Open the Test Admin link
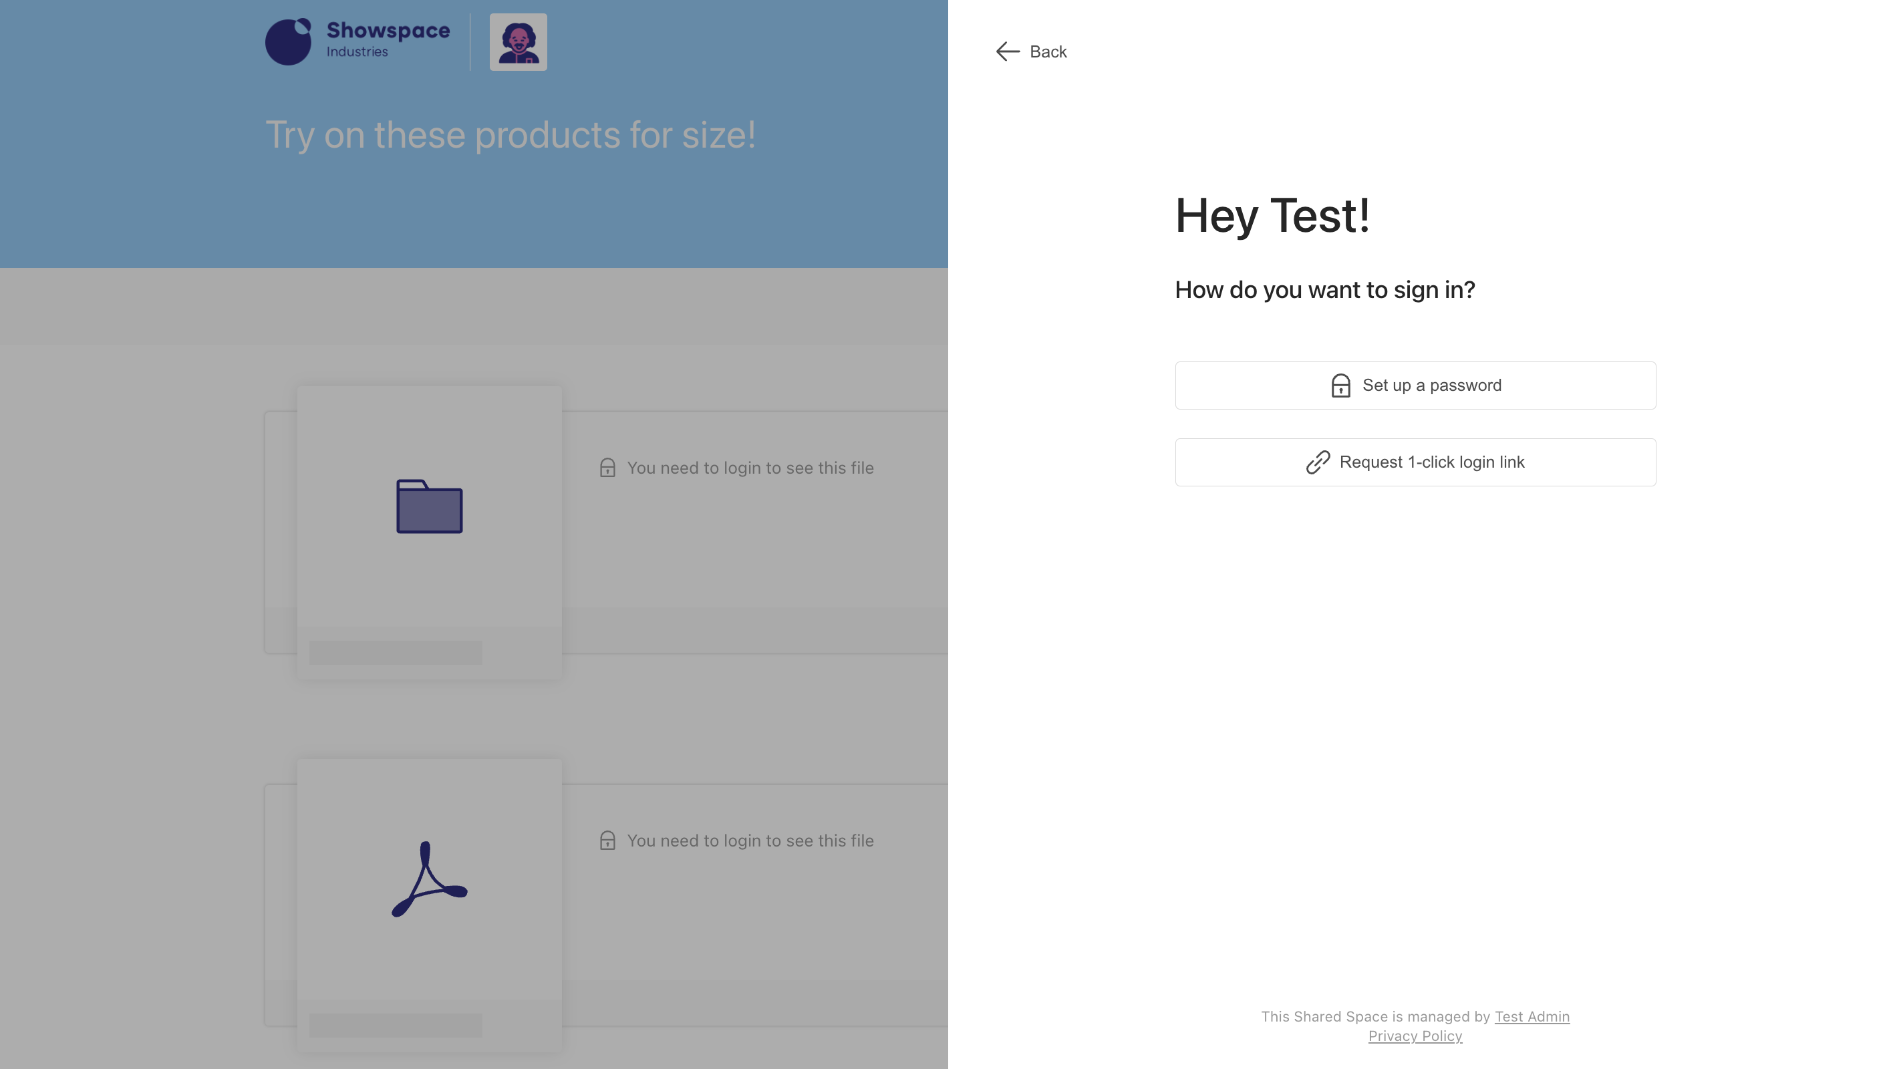 click(1532, 1016)
